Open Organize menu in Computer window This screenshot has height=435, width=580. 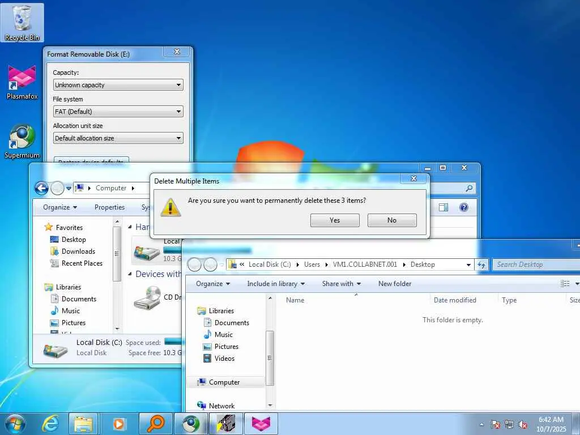tap(60, 207)
